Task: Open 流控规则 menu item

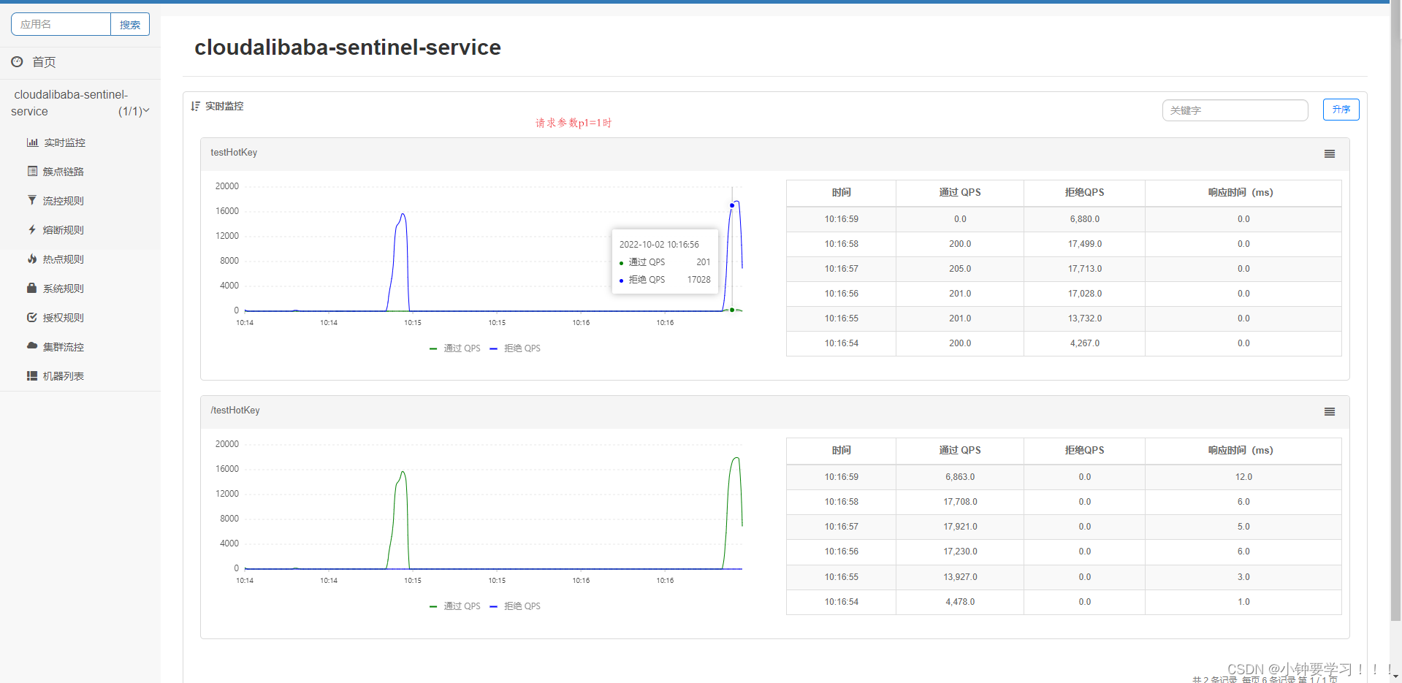Action: click(64, 201)
